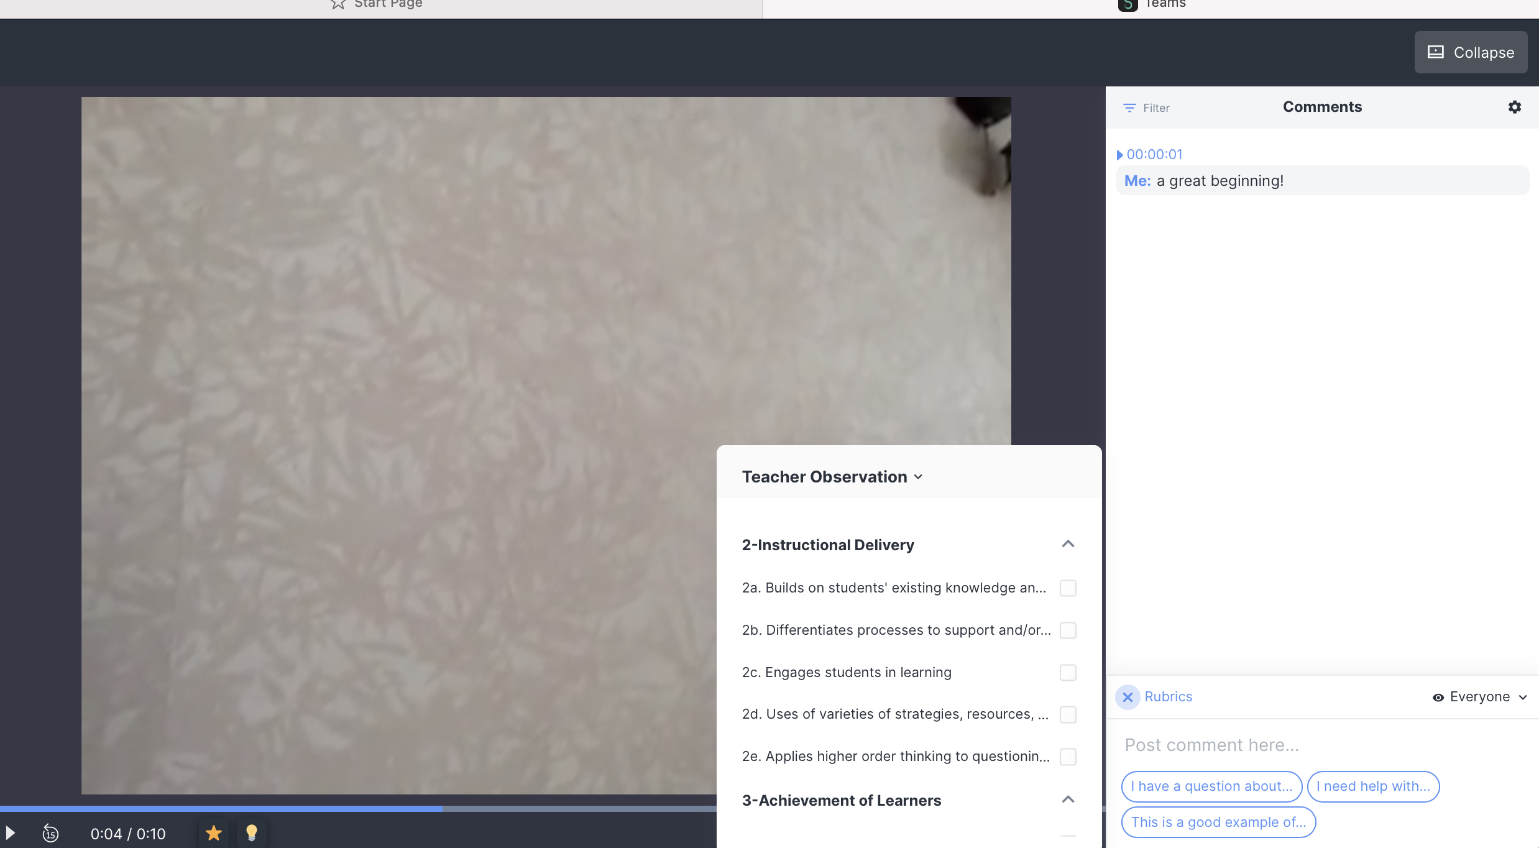
Task: Open comments settings gear
Action: coord(1515,107)
